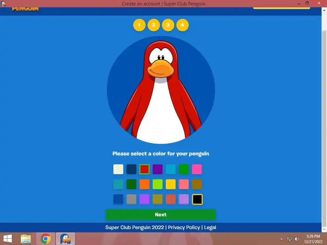Pick the yellow color swatch
Viewport: 327px width, 245px height.
click(x=171, y=184)
